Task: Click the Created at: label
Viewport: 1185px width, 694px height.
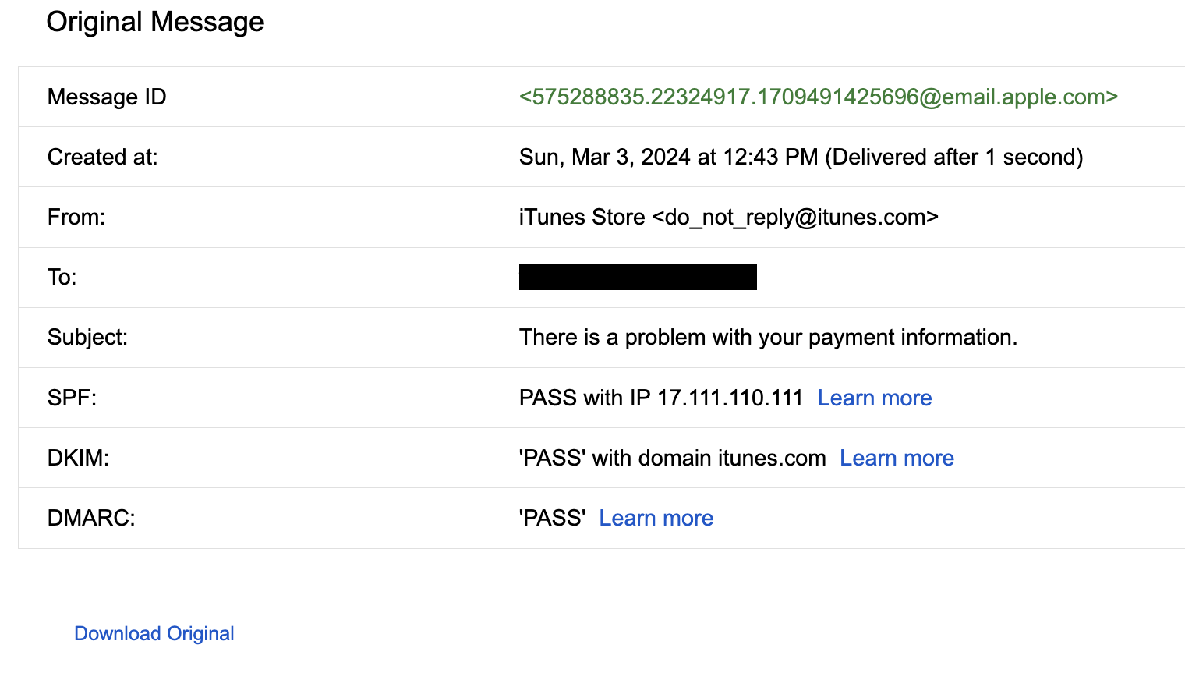Action: tap(102, 157)
